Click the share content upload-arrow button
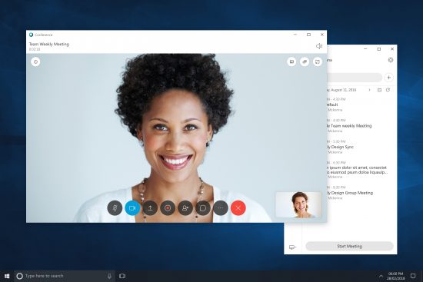 click(x=150, y=208)
